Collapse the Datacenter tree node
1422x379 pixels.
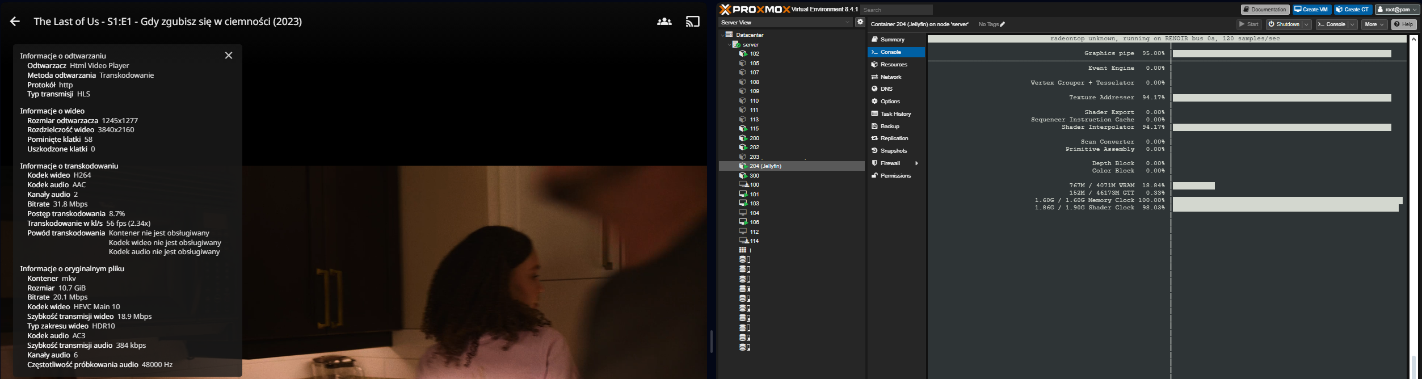coord(723,35)
